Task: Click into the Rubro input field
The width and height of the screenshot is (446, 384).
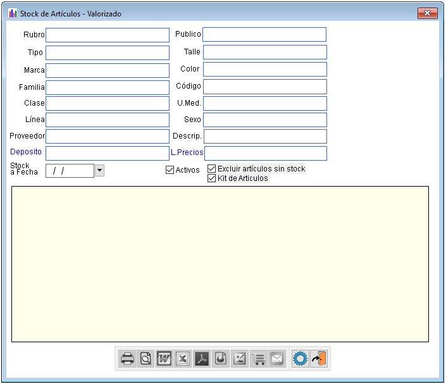Action: coord(108,35)
